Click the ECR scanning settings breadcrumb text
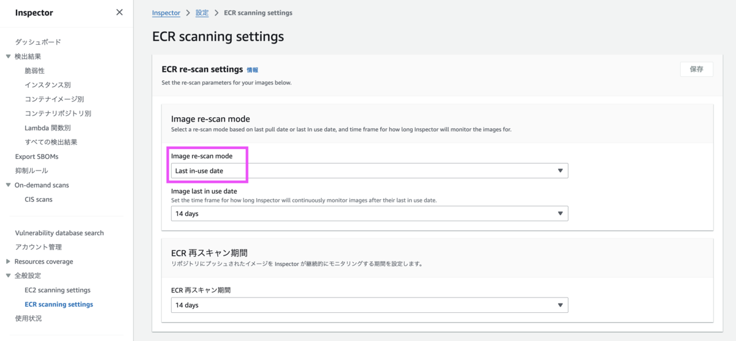 [258, 13]
